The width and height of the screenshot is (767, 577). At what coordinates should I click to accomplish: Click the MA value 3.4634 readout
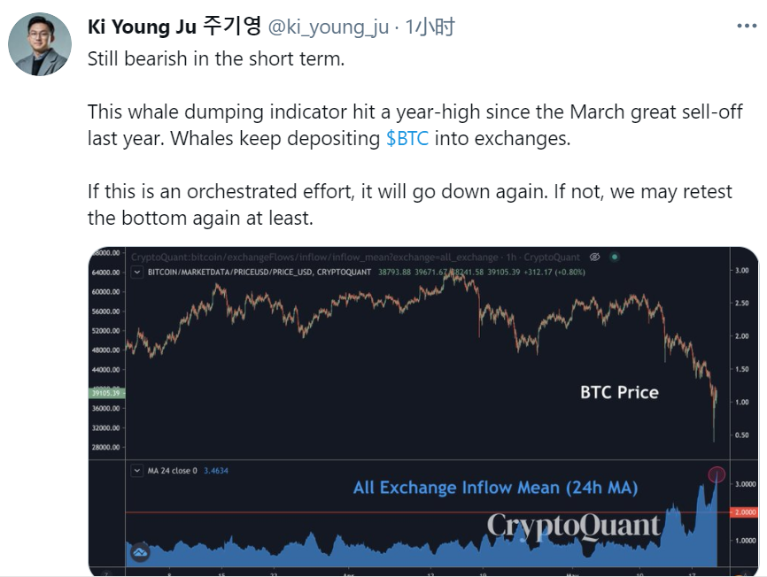216,471
